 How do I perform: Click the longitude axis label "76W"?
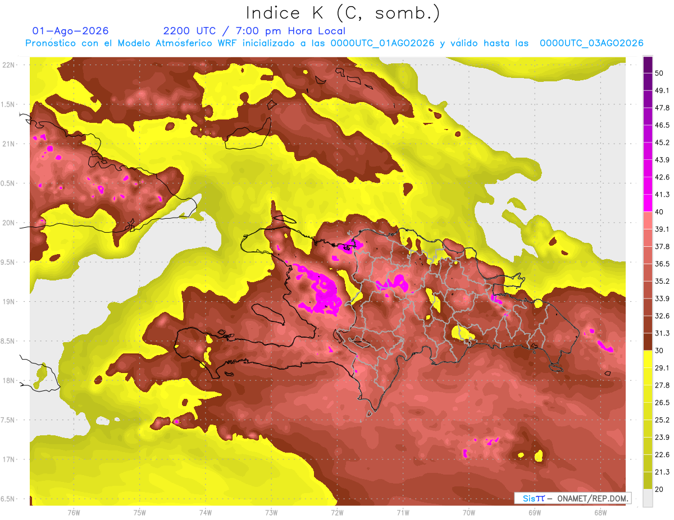tap(74, 513)
